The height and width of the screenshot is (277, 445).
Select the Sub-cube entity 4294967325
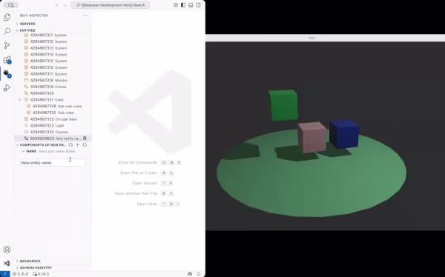(x=53, y=113)
